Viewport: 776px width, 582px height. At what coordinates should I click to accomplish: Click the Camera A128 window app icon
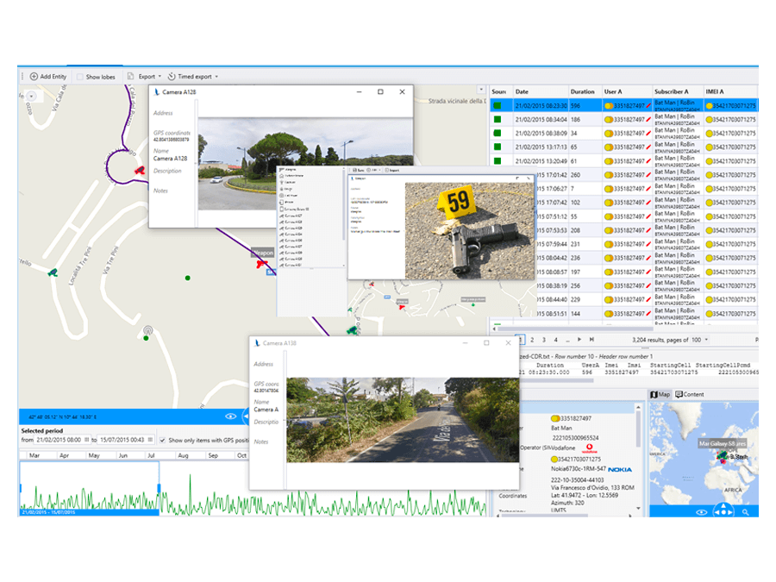coord(157,92)
